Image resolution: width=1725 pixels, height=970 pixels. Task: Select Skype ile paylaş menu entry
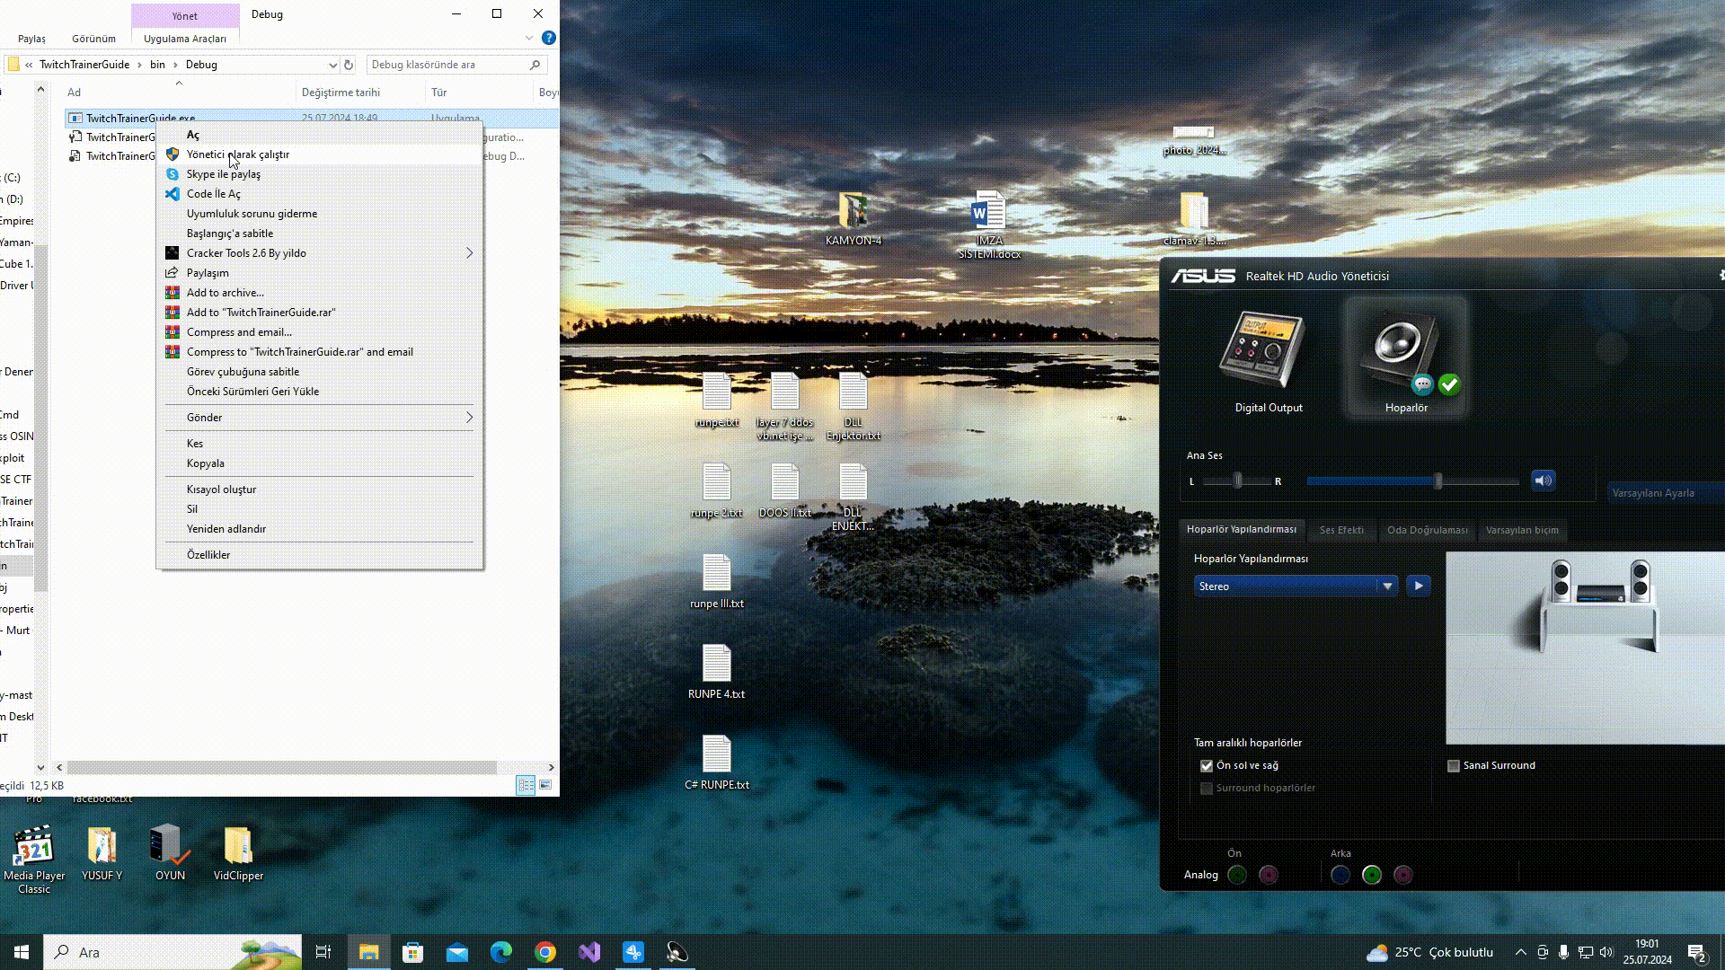[x=319, y=174]
